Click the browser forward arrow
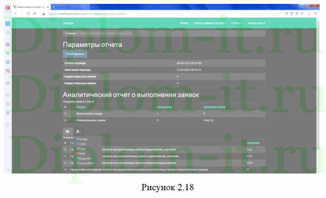Image resolution: width=326 pixels, height=198 pixels. [x=22, y=14]
